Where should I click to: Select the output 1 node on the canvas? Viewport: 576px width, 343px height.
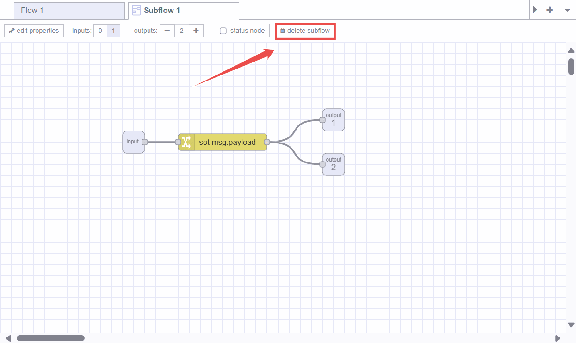tap(333, 119)
